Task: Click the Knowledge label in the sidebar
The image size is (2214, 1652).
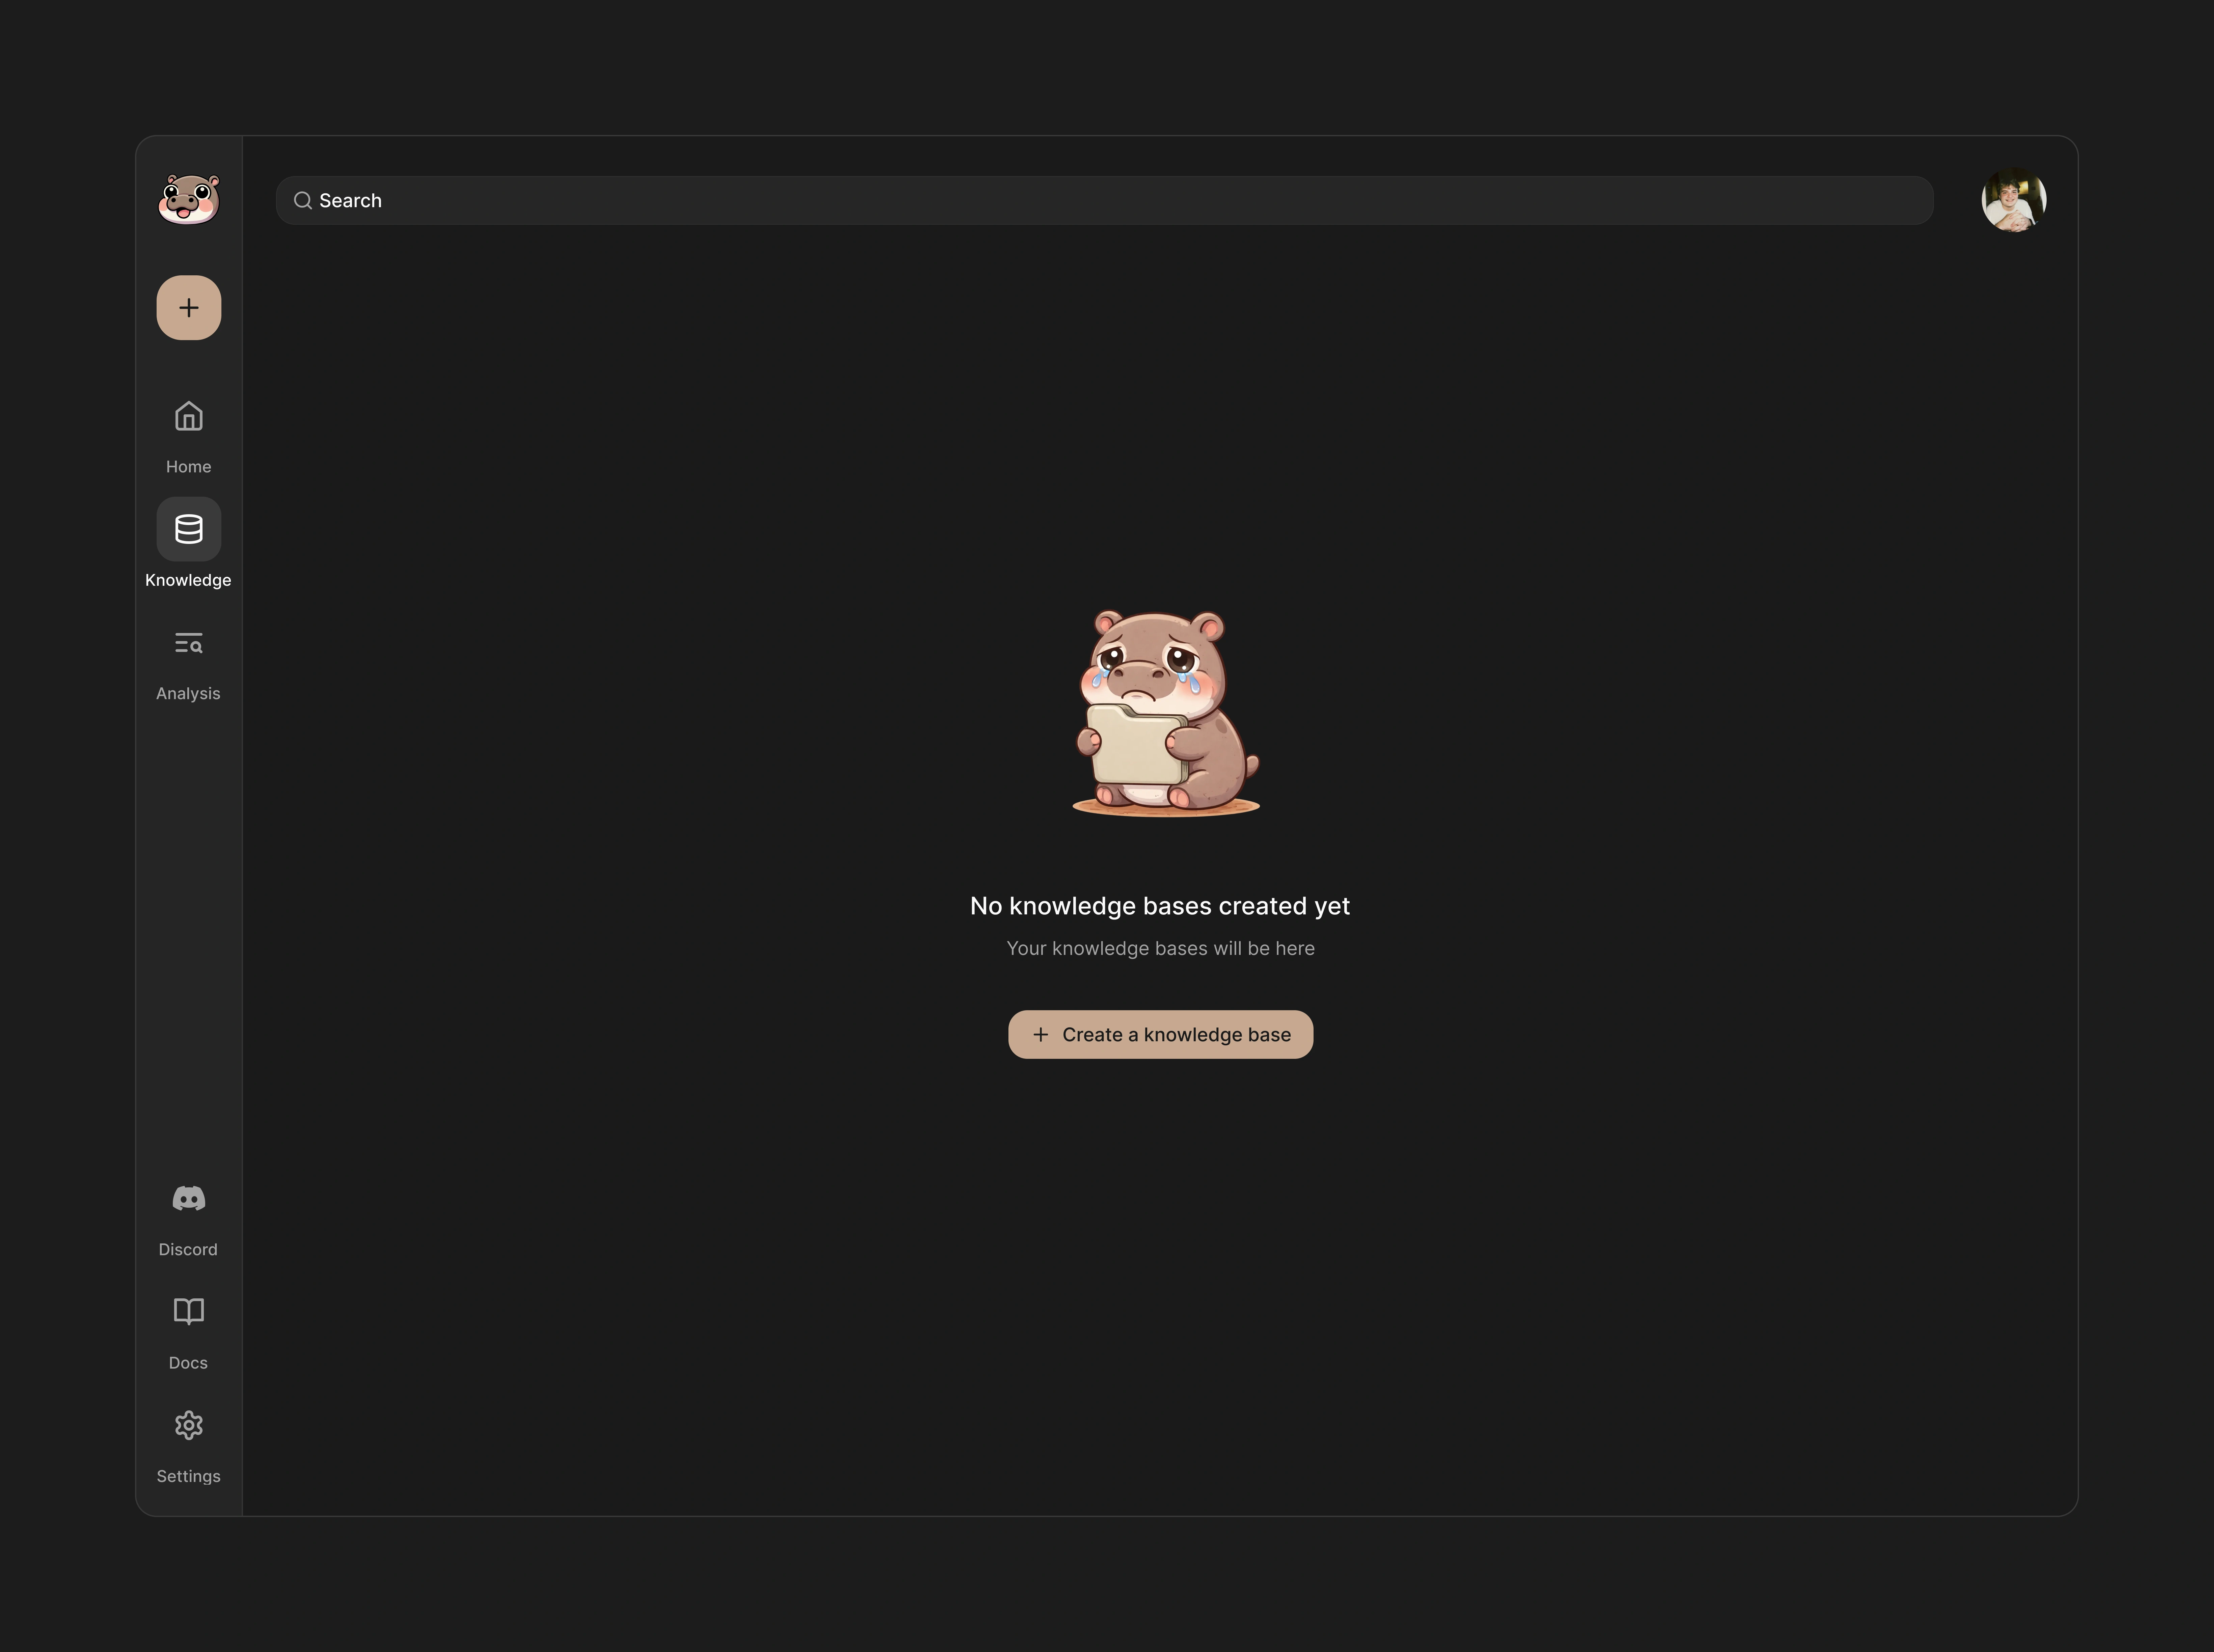Action: point(188,580)
